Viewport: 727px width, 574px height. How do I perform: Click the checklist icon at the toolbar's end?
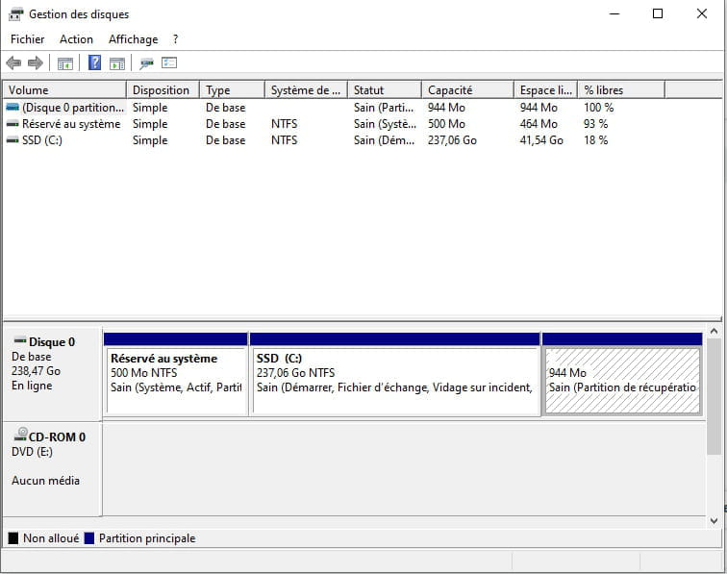pos(169,63)
